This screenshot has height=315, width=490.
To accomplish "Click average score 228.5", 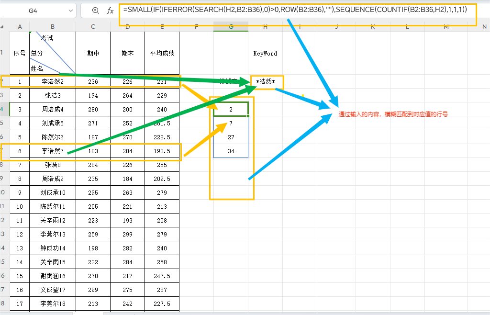I will pyautogui.click(x=162, y=137).
